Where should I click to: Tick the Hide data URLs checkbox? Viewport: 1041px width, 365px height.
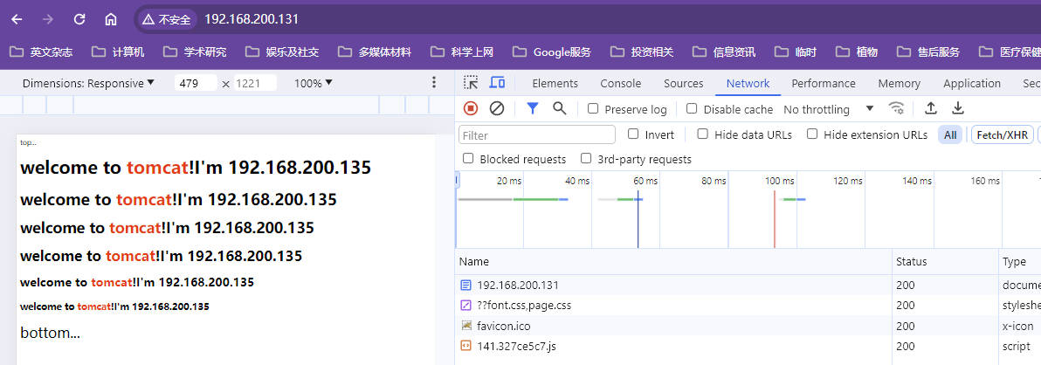[703, 134]
